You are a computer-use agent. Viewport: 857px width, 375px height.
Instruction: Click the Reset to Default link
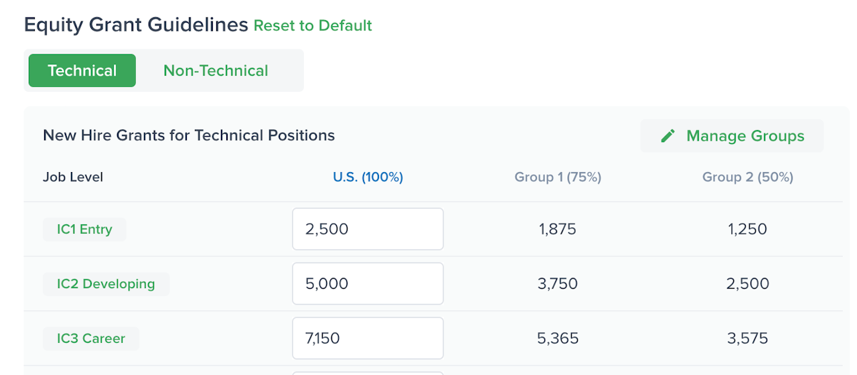click(313, 25)
